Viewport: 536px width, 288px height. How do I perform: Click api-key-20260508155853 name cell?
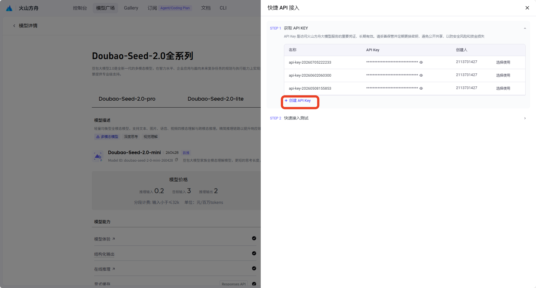(x=310, y=88)
